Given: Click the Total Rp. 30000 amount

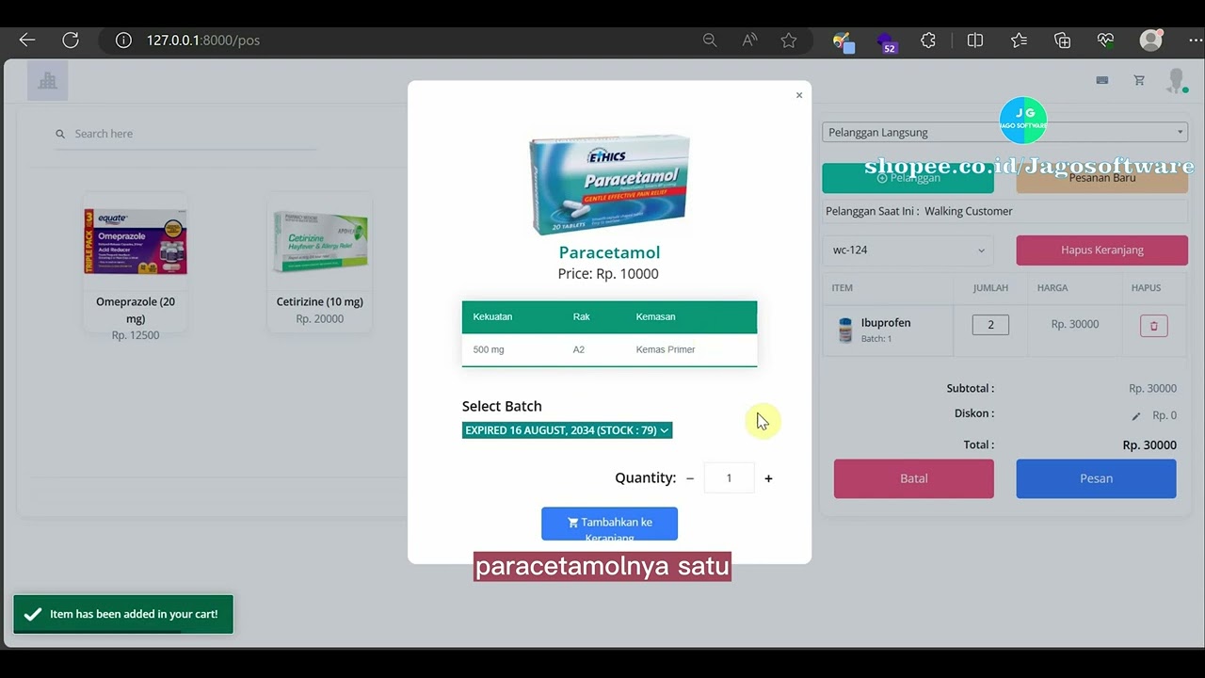Looking at the screenshot, I should point(1149,444).
